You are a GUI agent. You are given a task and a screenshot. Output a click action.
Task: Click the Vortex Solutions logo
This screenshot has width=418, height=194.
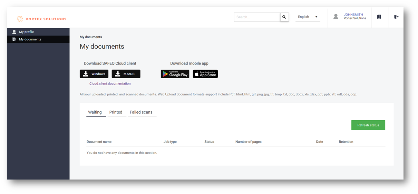click(41, 19)
